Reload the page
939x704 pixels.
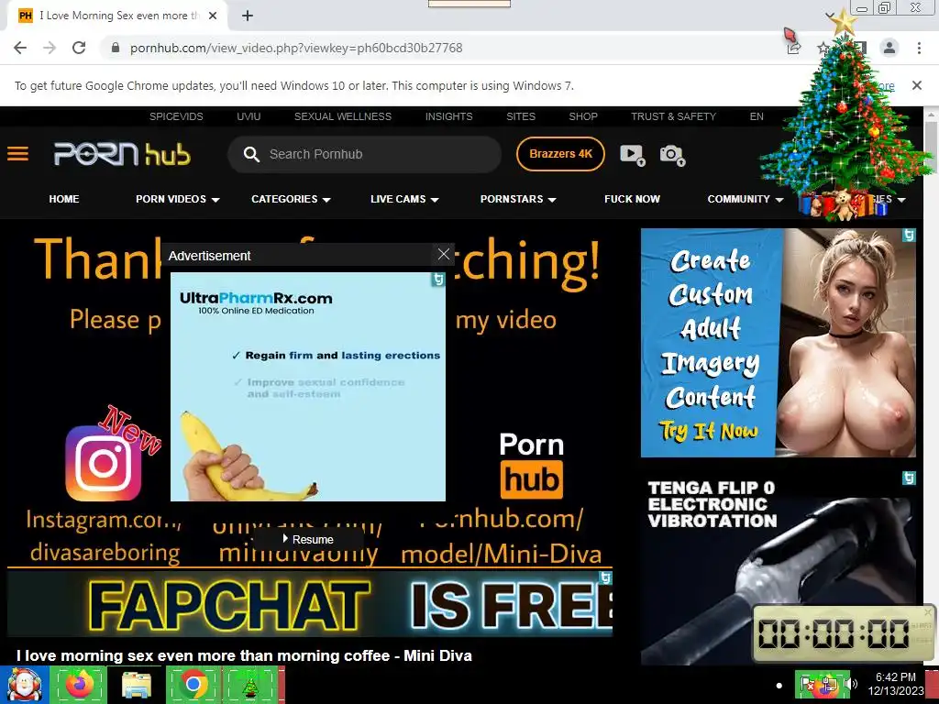pyautogui.click(x=79, y=48)
